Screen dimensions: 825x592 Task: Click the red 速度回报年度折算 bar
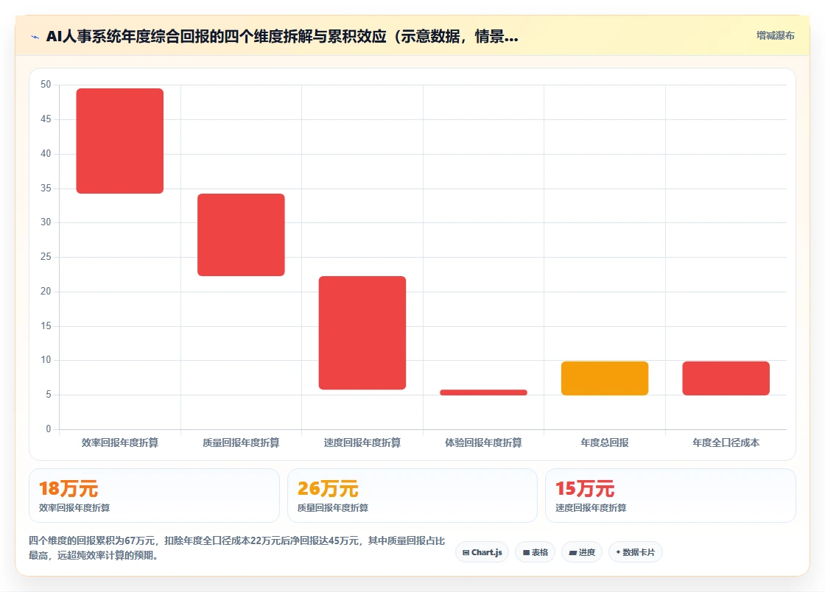point(362,333)
